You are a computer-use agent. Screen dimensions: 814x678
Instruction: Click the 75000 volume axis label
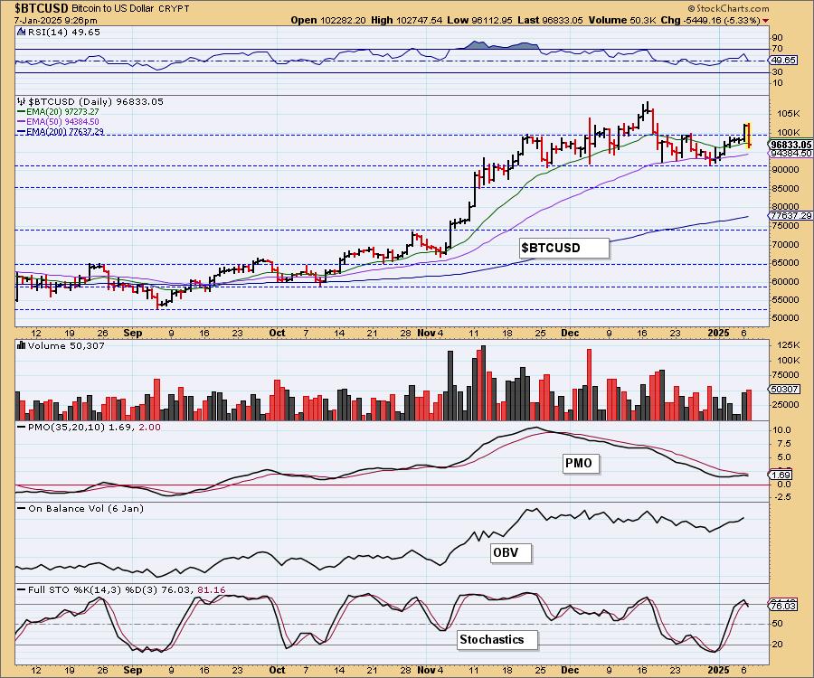(785, 375)
